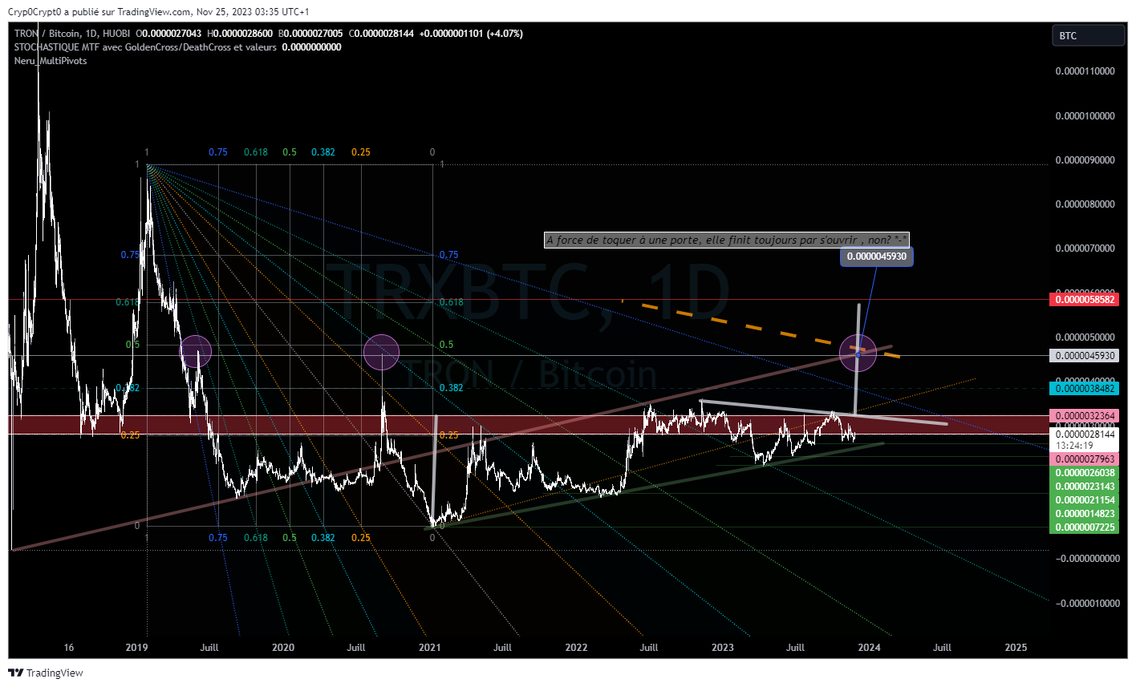Select the green 0.0000021154 level tag

[x=1085, y=499]
